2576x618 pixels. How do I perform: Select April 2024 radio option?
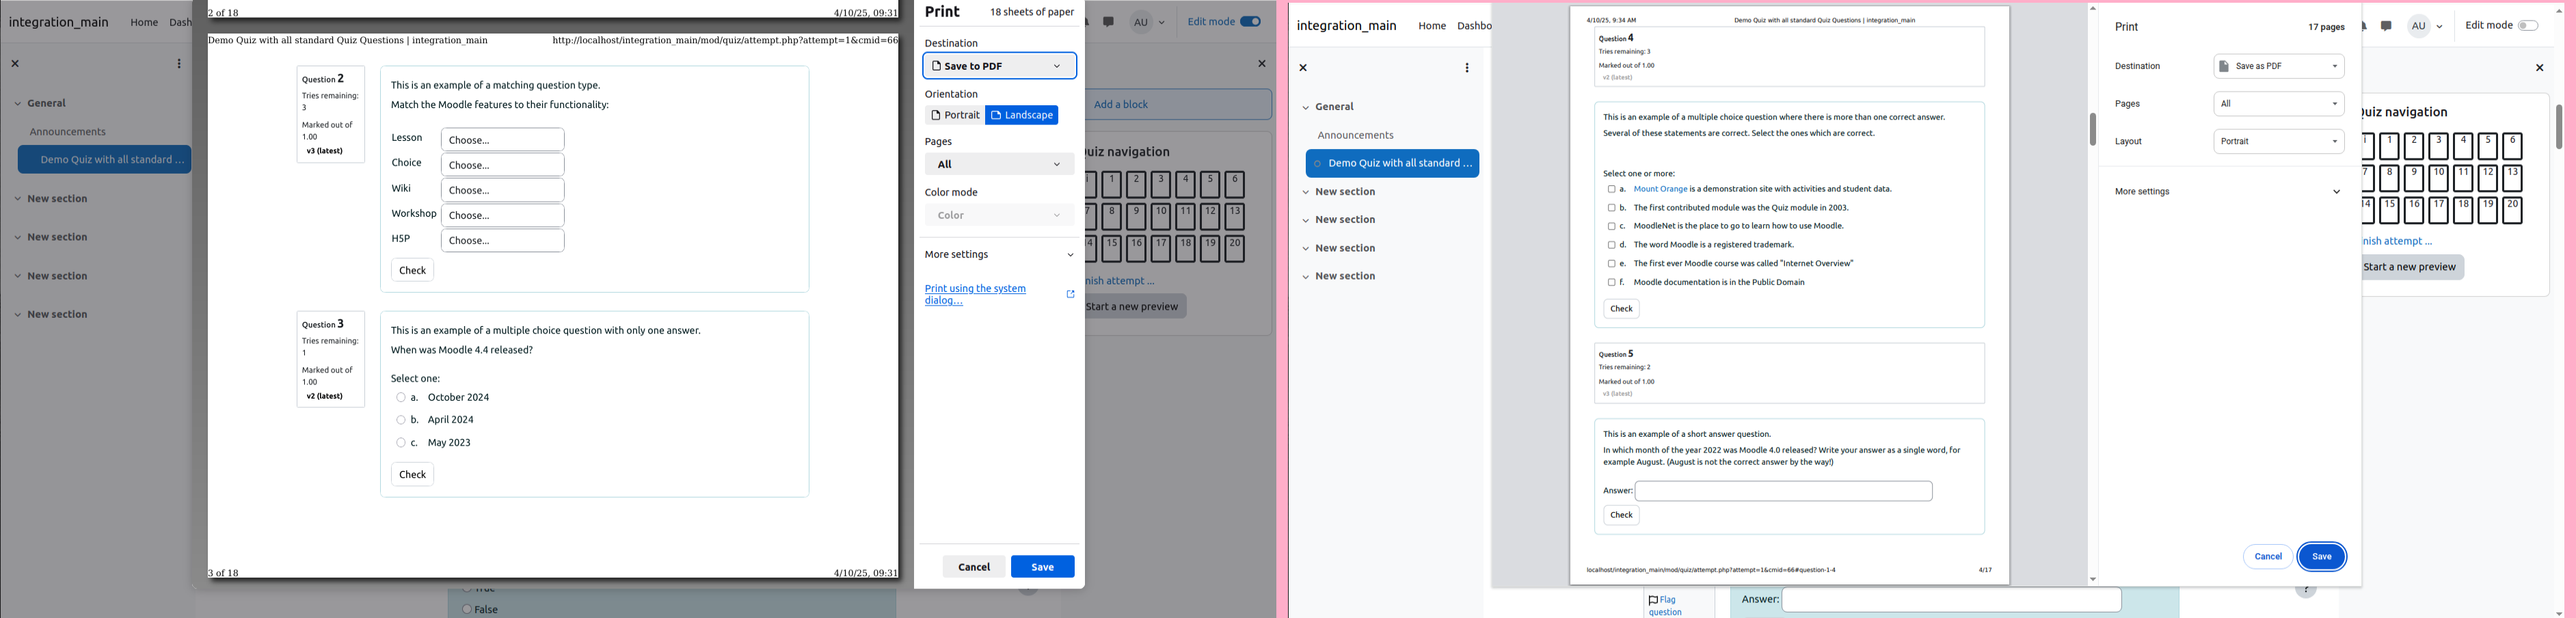(x=401, y=420)
